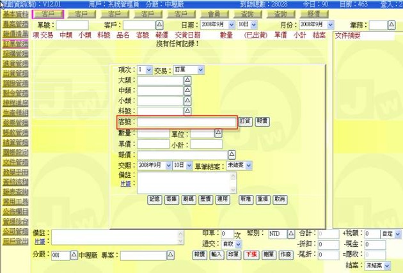The height and width of the screenshot is (273, 403).
Task: Click the lookup triangle beside 中類 field
Action: point(187,90)
